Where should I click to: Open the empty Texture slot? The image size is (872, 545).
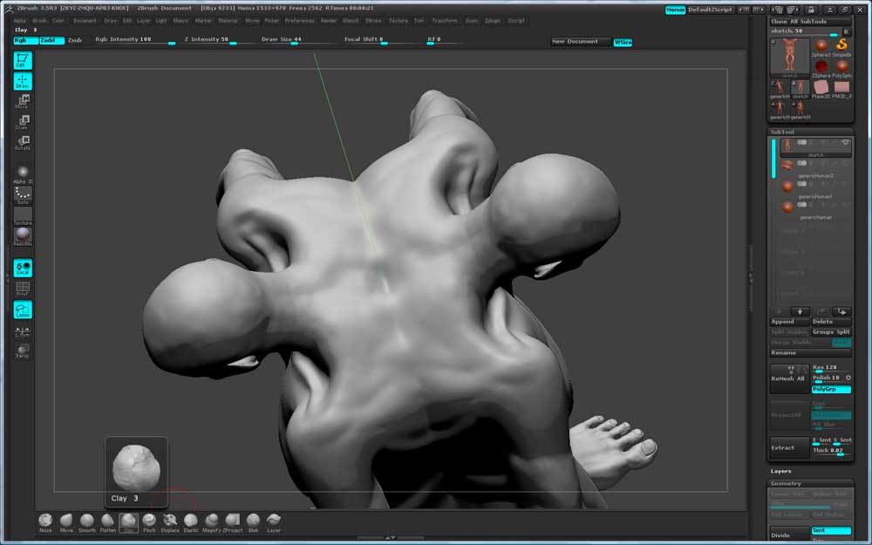point(23,215)
